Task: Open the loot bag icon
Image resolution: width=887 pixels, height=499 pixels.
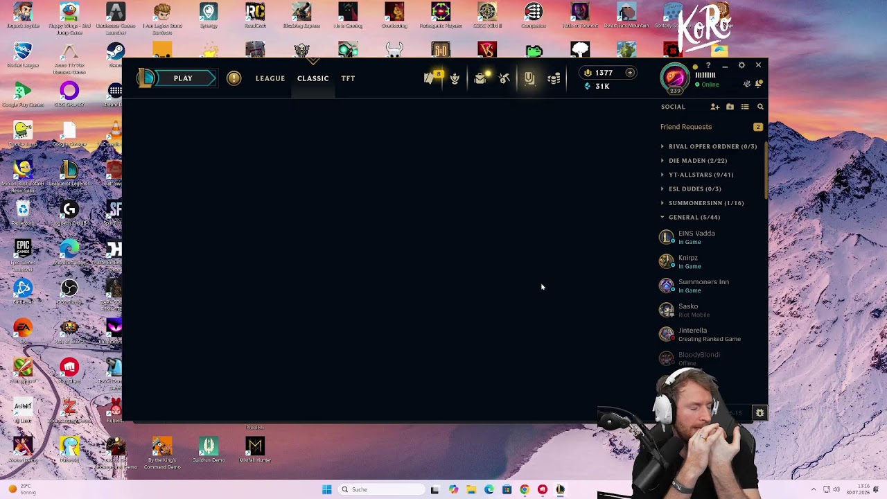Action: tap(480, 78)
